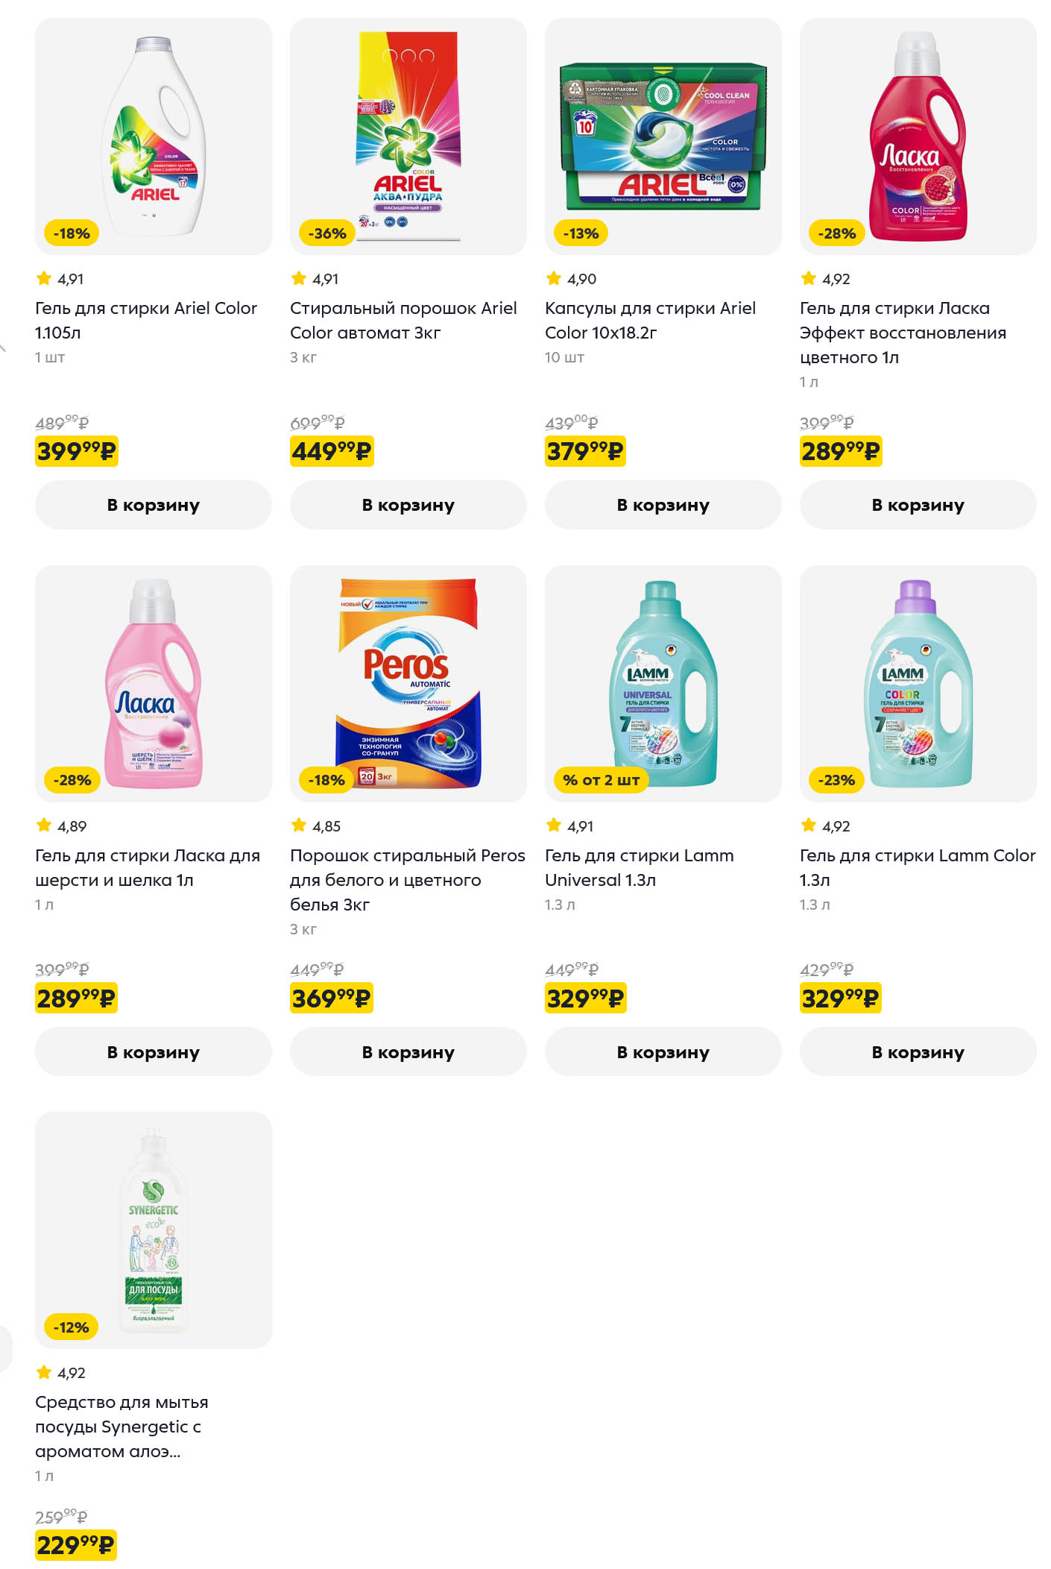Add Ariel Color capsules to cart
This screenshot has height=1569, width=1051.
[x=663, y=505]
